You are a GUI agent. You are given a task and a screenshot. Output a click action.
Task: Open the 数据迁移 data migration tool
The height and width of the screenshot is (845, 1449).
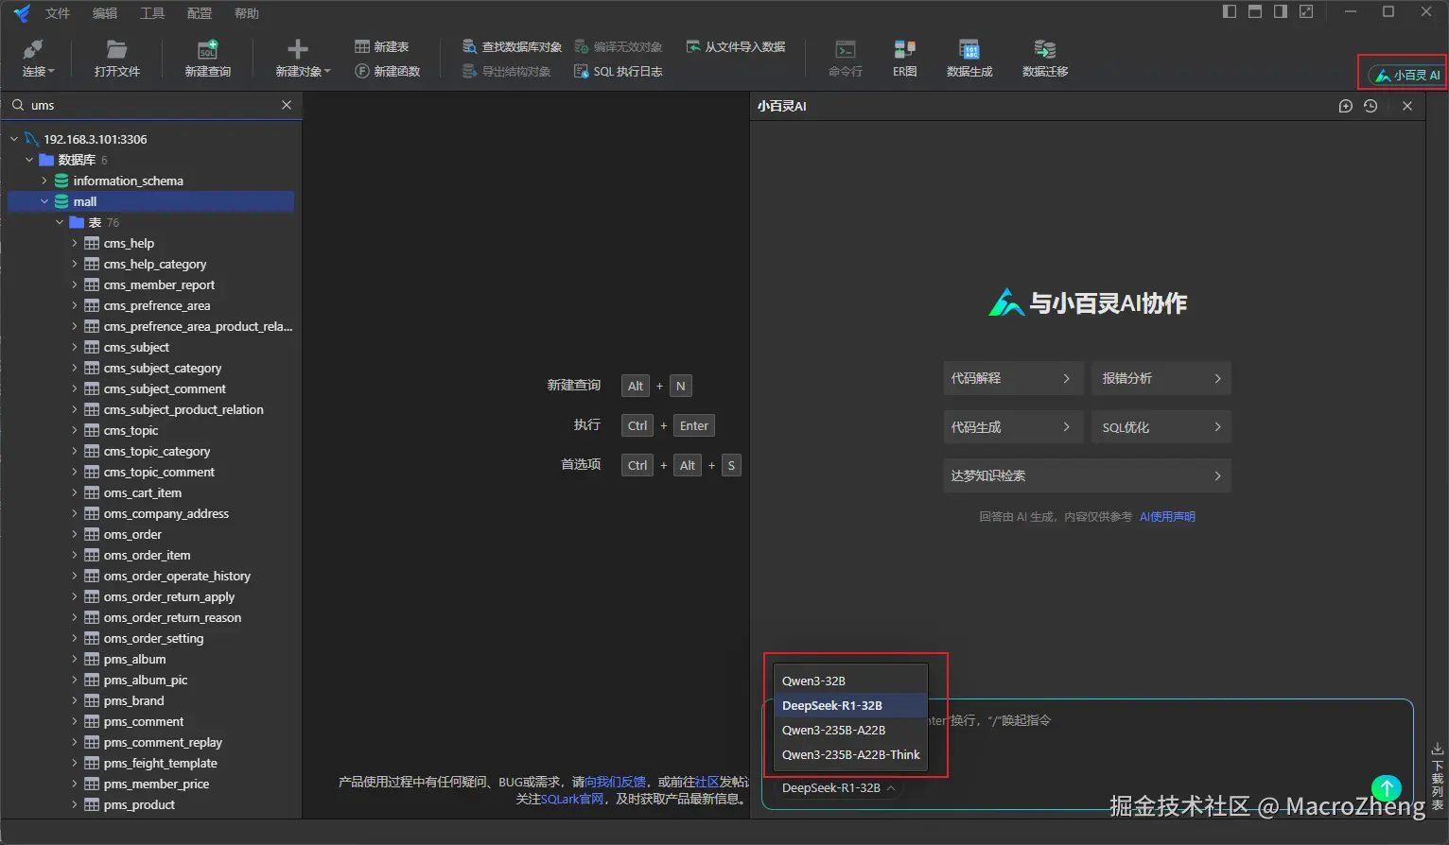click(x=1045, y=59)
